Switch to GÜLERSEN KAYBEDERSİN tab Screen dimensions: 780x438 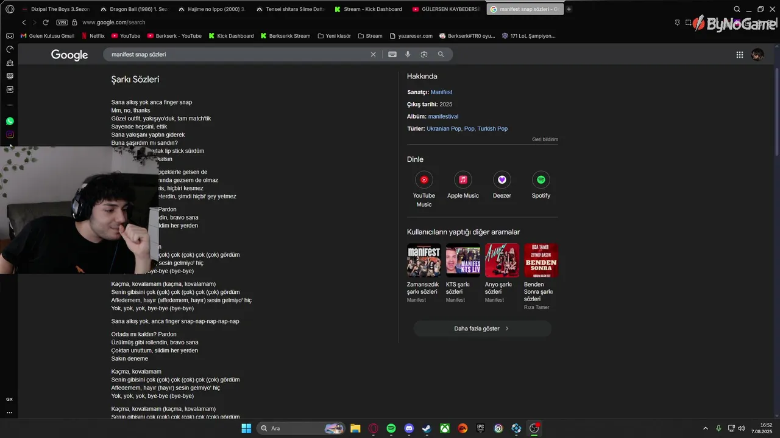(x=446, y=9)
